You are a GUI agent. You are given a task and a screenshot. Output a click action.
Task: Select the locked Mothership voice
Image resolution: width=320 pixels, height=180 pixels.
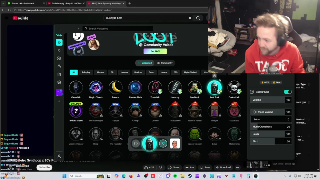[x=234, y=134]
